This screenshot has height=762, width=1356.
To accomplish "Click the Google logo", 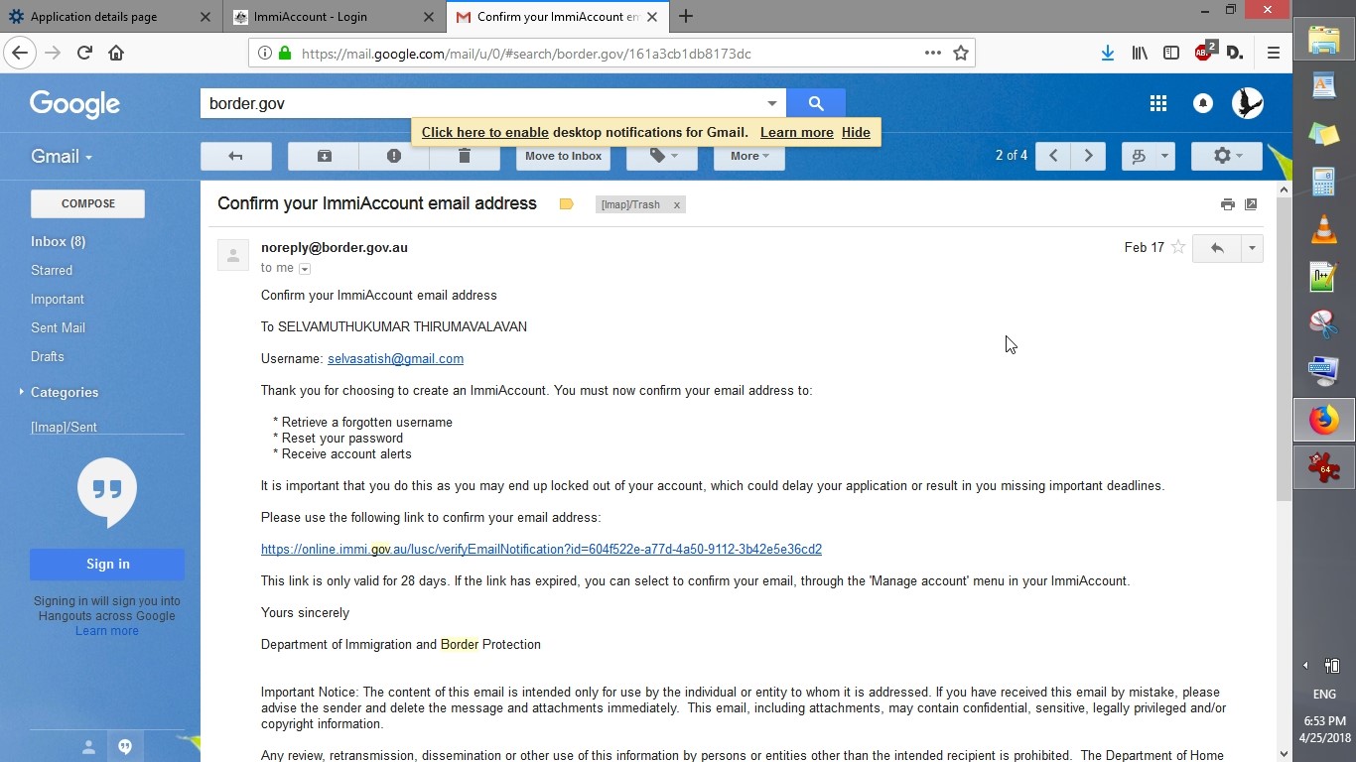I will 74,104.
